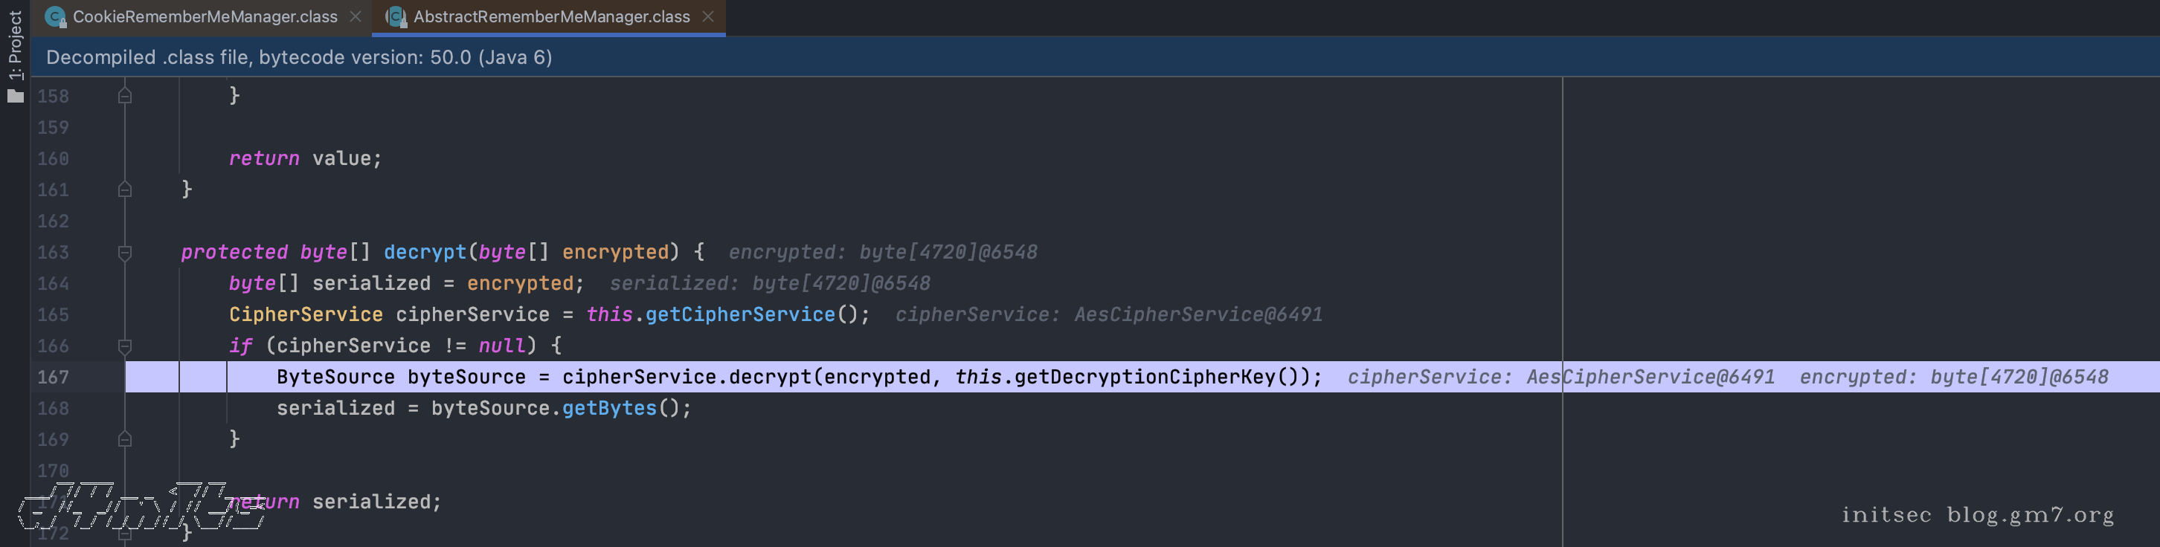Click the decompiled class file notification banner
The width and height of the screenshot is (2160, 547).
299,57
